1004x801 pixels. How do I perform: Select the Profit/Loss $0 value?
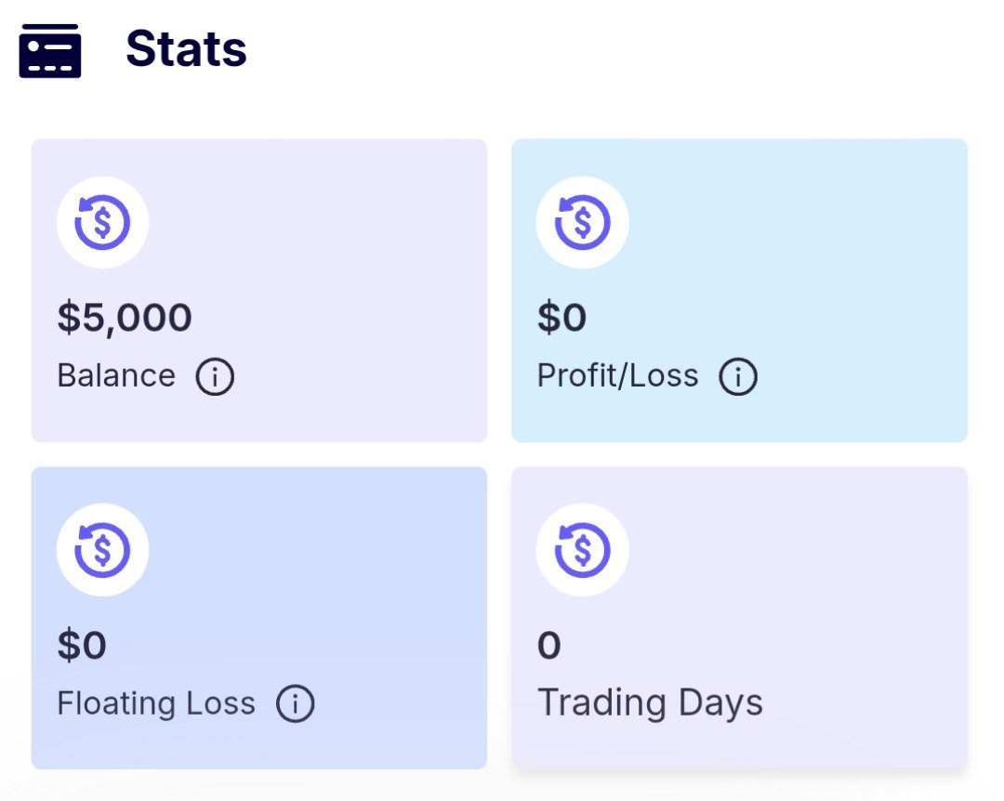(x=561, y=318)
